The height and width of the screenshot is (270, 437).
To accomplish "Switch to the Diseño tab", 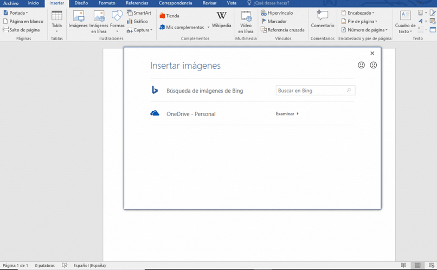I will click(81, 3).
